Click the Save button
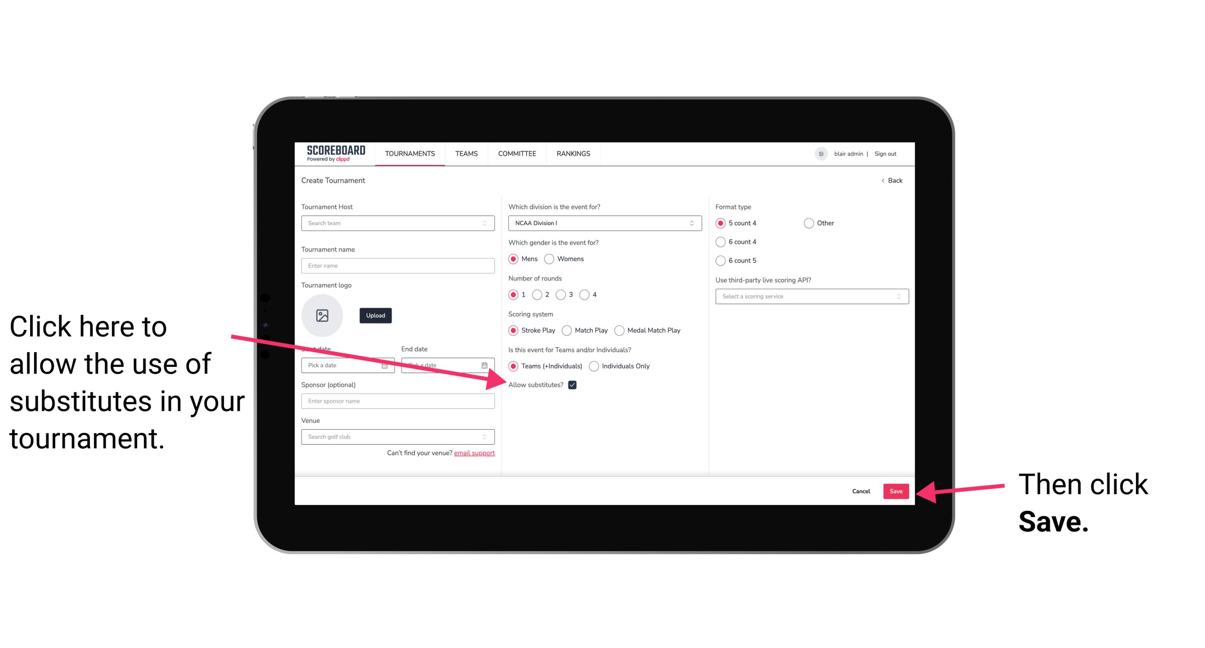Viewport: 1205px width, 648px height. click(896, 490)
